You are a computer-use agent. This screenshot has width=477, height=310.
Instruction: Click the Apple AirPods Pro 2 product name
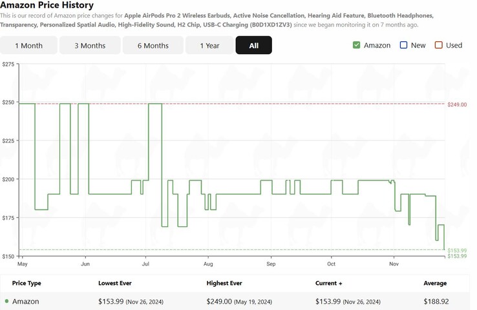[217, 20]
